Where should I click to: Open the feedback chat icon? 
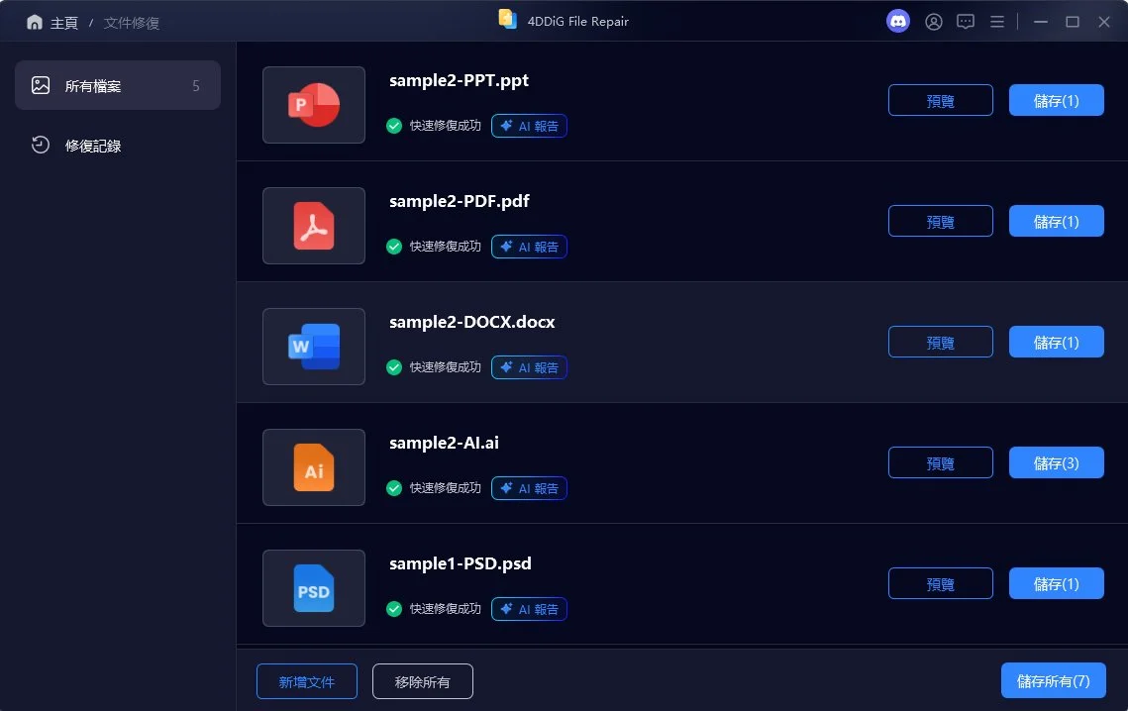click(966, 23)
